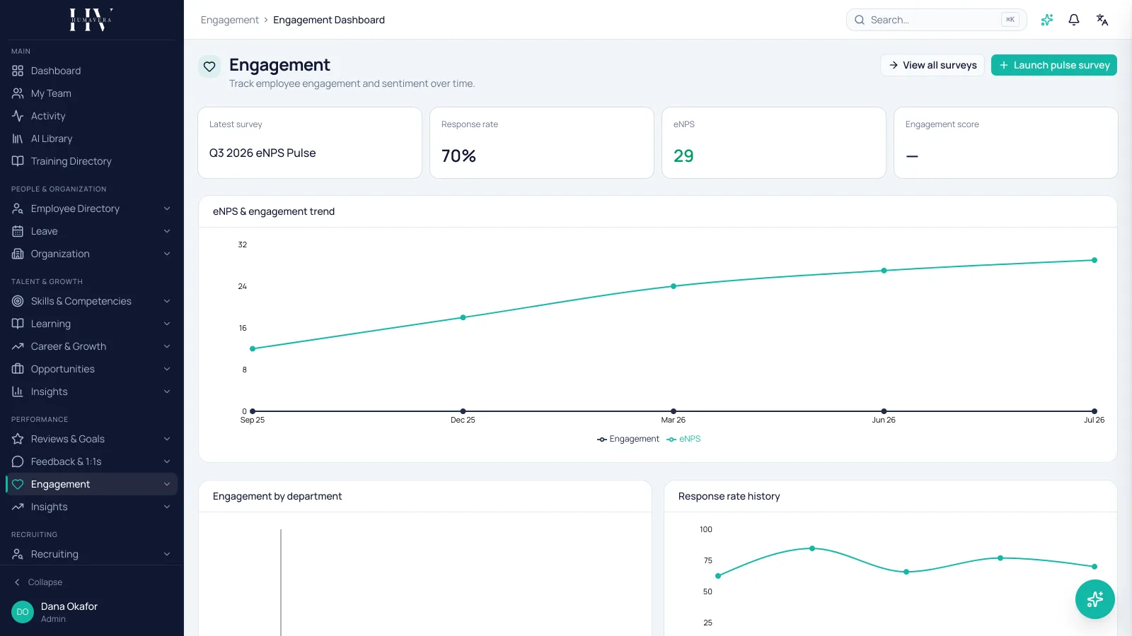Image resolution: width=1132 pixels, height=636 pixels.
Task: Expand the Learning submenu chevron
Action: click(167, 324)
